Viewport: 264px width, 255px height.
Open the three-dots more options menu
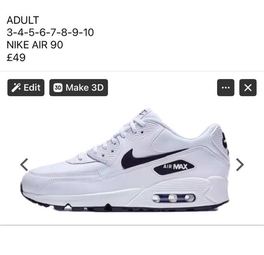pyautogui.click(x=226, y=87)
